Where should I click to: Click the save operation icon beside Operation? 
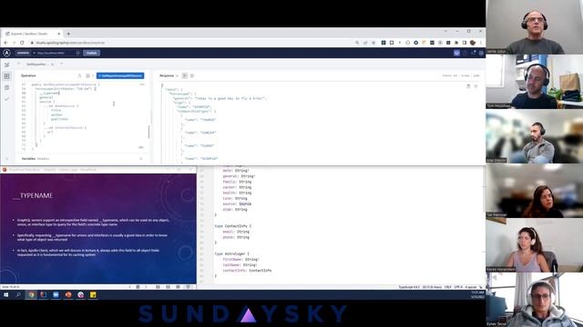[79, 75]
